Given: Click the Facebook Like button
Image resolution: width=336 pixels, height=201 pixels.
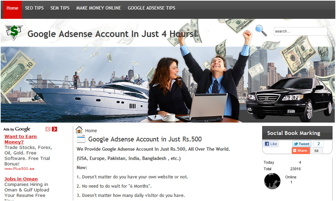Looking at the screenshot, I should coord(271,144).
